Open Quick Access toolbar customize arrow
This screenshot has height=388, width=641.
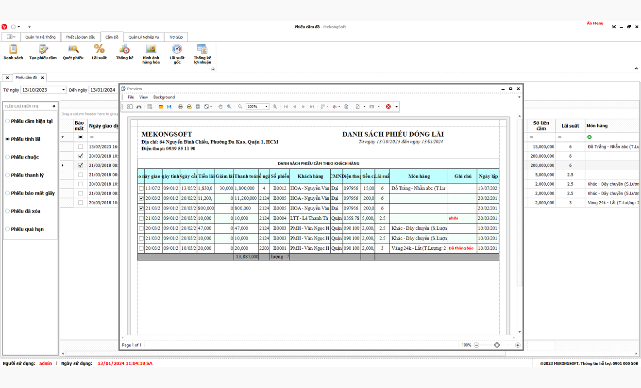[x=29, y=27]
